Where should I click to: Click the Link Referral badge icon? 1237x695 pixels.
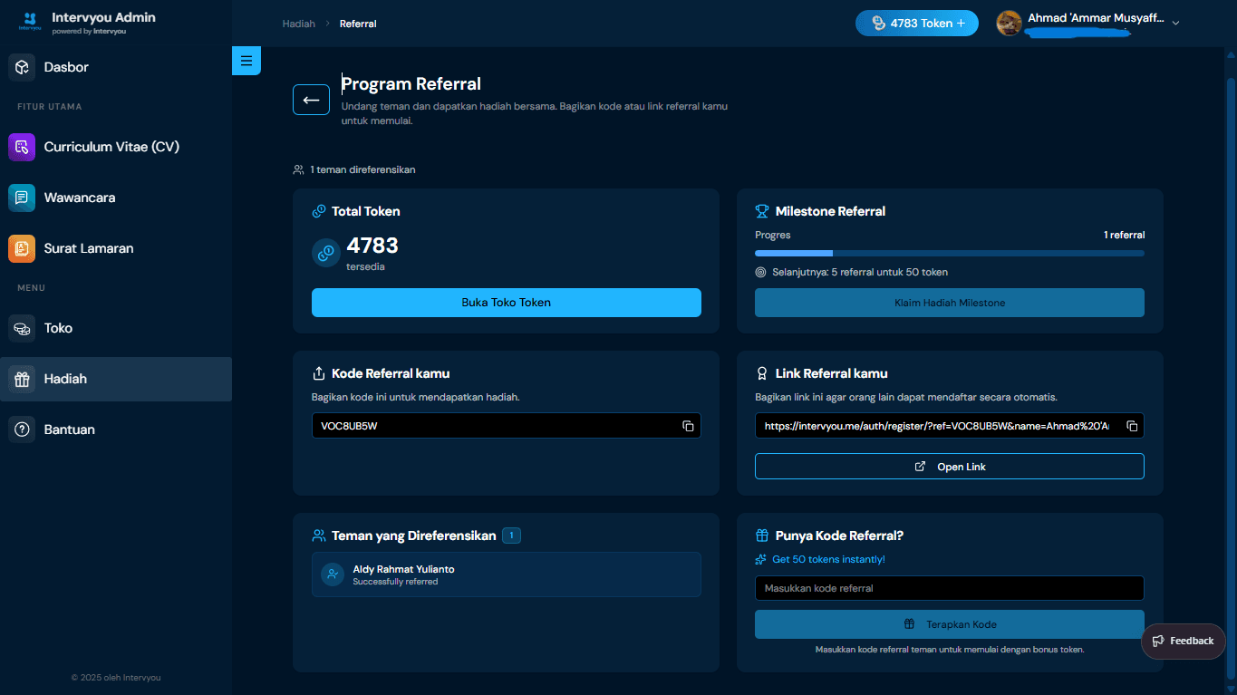[x=762, y=373]
